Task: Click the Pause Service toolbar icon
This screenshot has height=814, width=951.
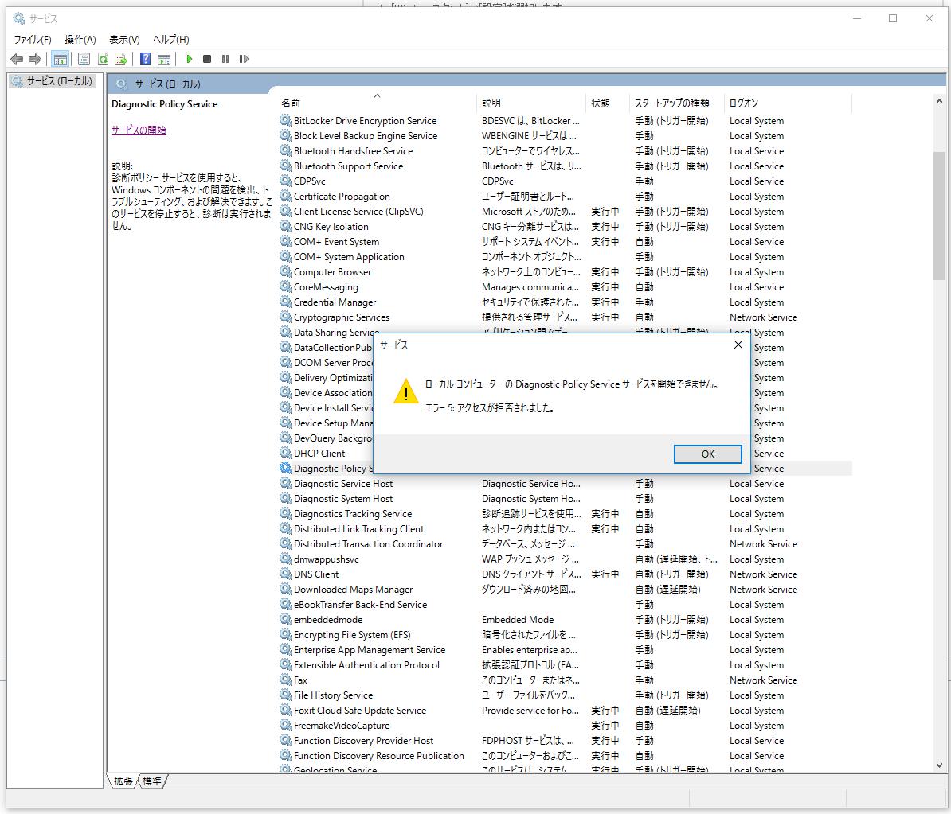Action: [225, 59]
